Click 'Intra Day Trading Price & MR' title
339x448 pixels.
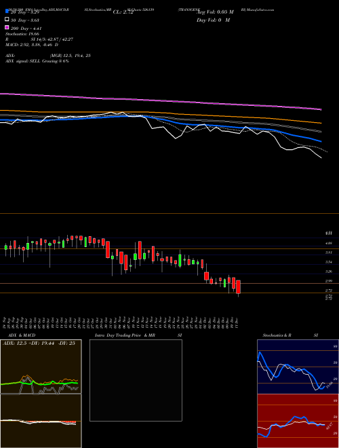pos(125,335)
